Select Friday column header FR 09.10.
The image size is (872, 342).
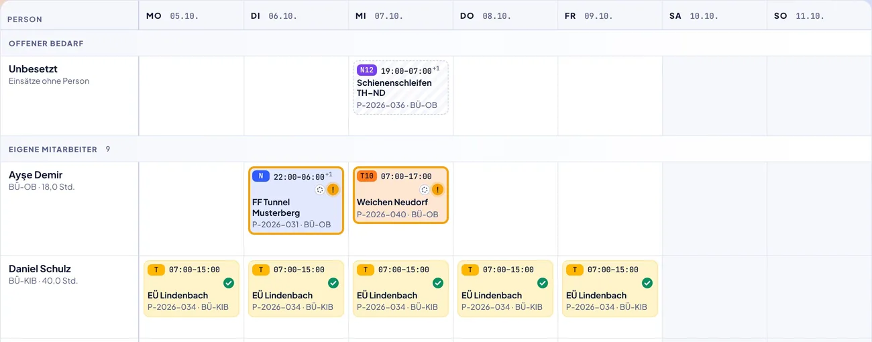[x=610, y=15]
